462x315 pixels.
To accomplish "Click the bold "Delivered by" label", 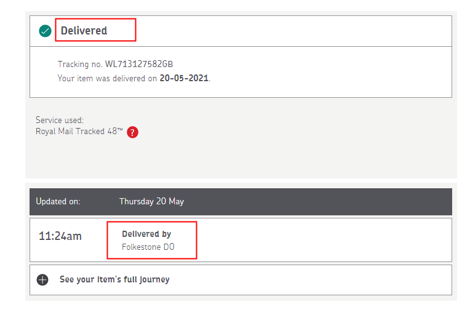I will pyautogui.click(x=146, y=234).
